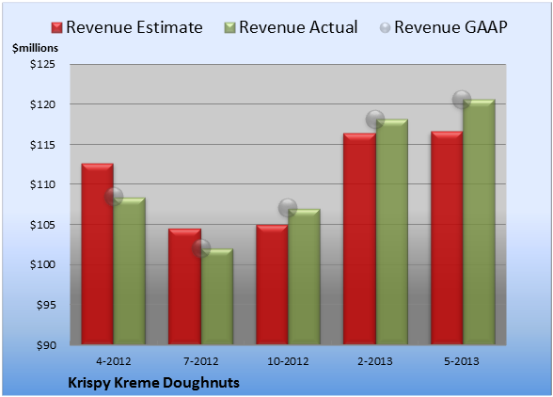Click the '5-2013' x-axis label

(462, 361)
